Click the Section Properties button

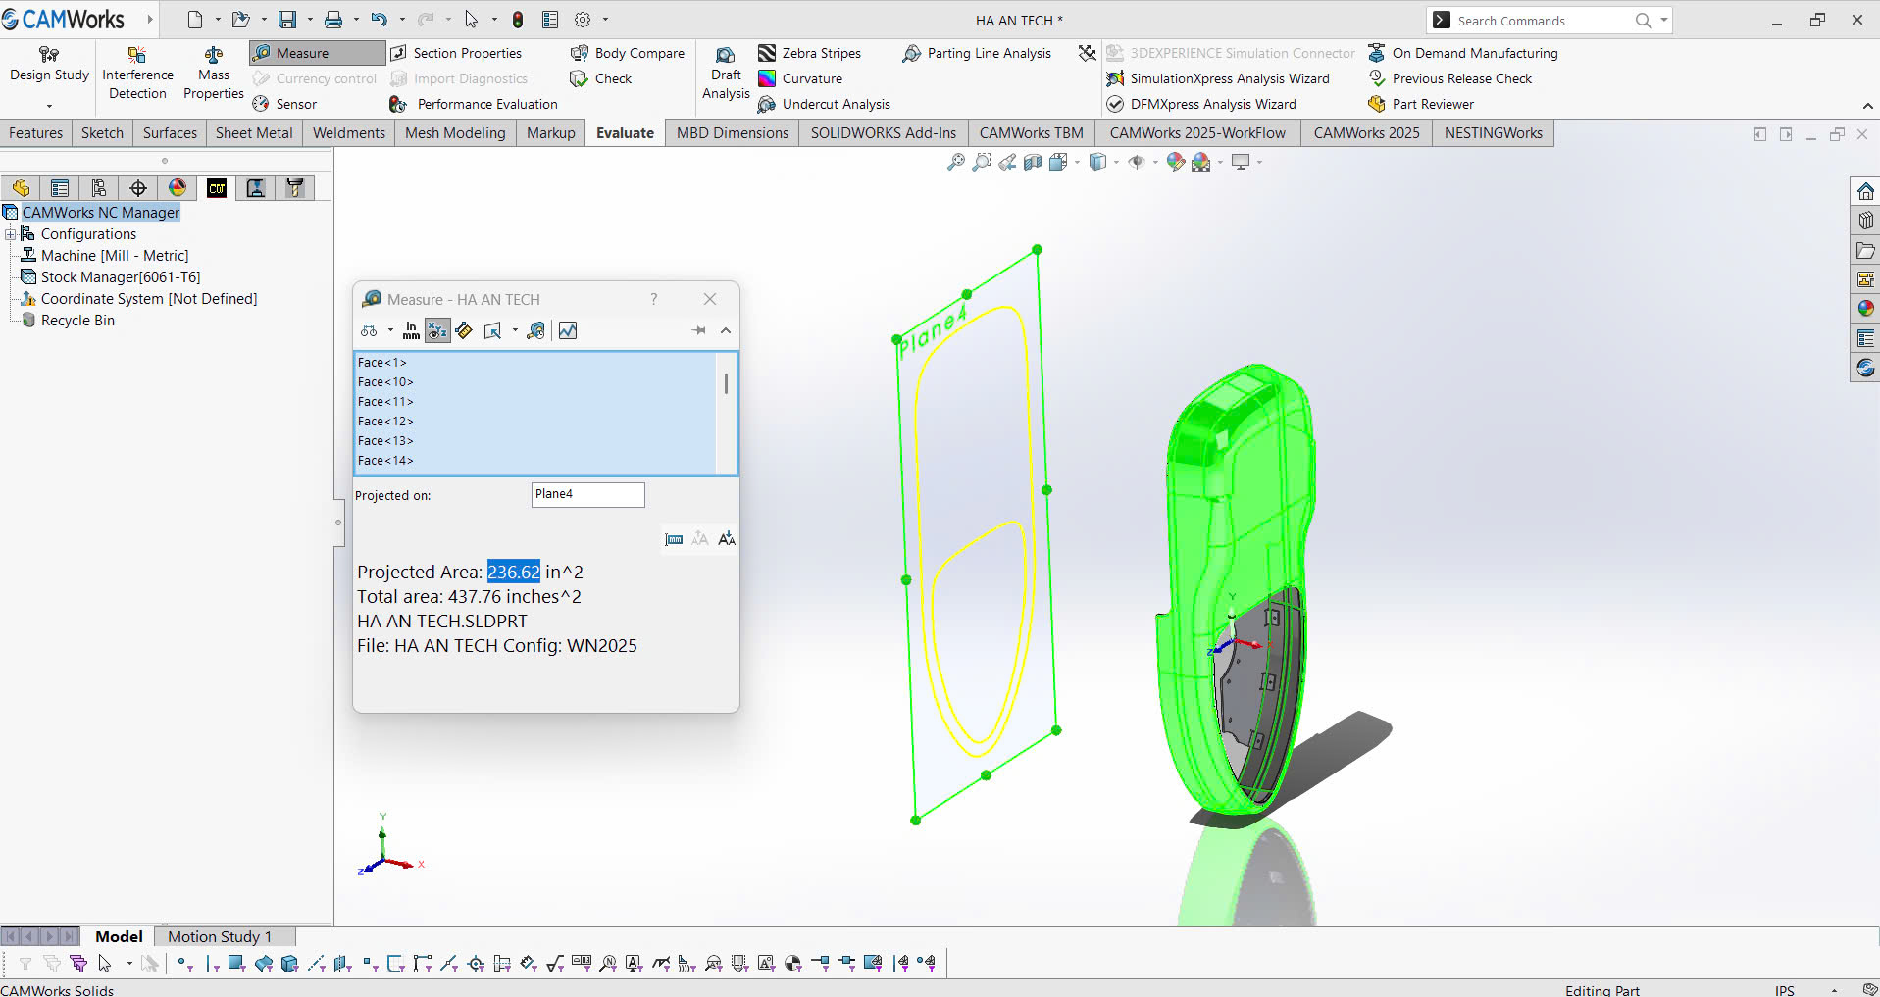coord(456,53)
